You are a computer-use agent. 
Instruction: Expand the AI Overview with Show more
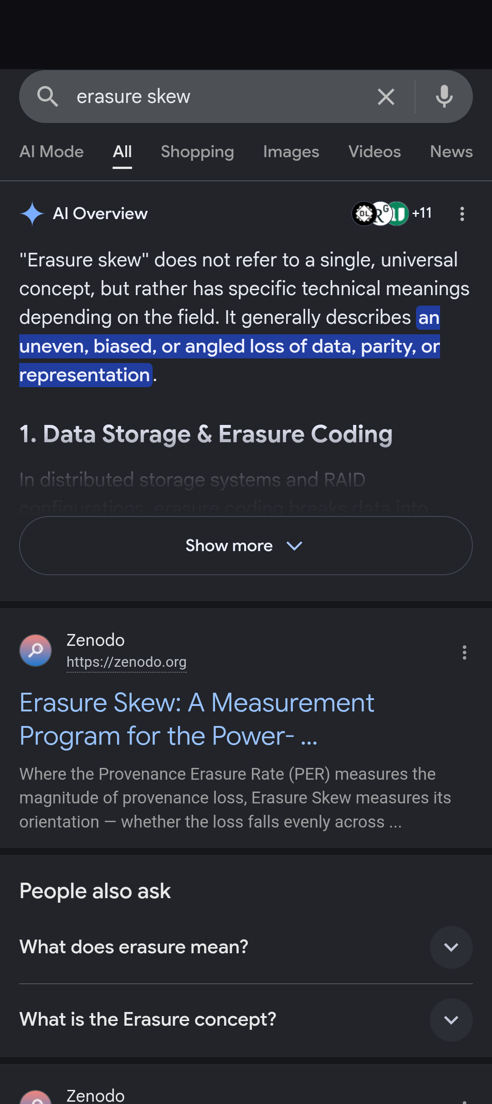[246, 546]
